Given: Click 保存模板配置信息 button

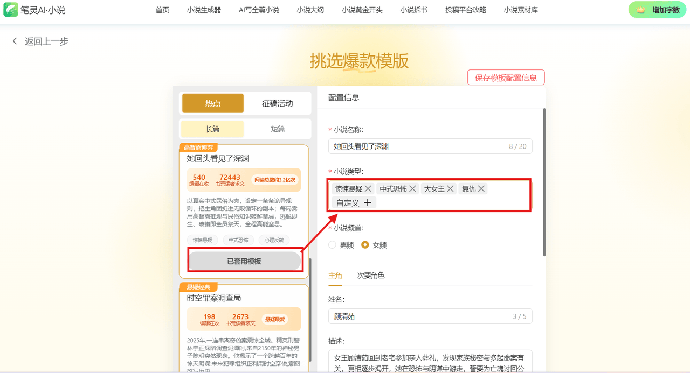Looking at the screenshot, I should click(506, 78).
